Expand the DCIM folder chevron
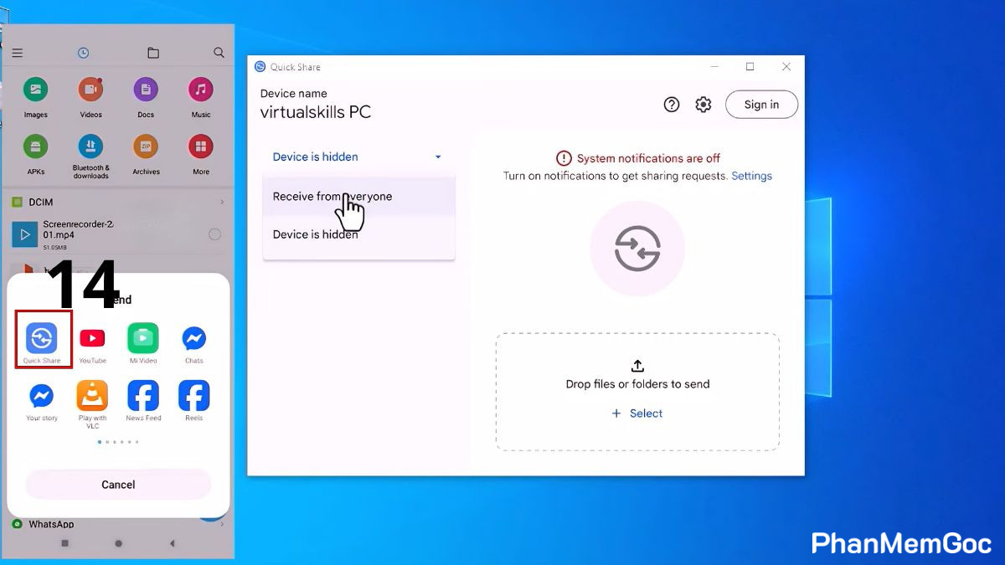 click(x=222, y=202)
